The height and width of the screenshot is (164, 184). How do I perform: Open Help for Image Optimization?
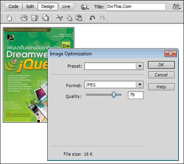pos(161,87)
